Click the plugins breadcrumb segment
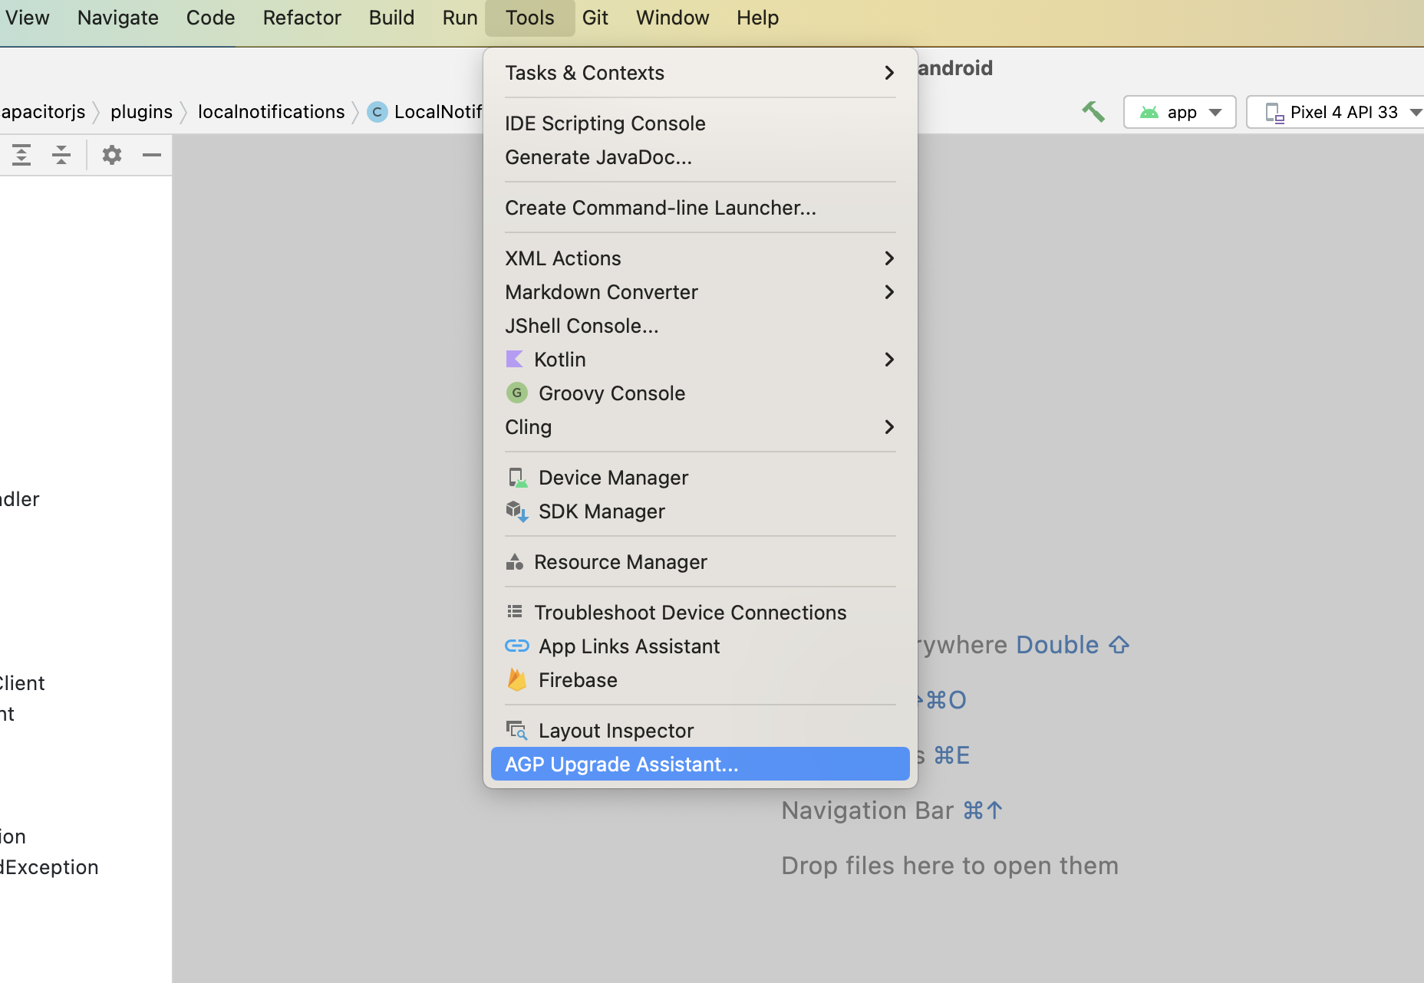This screenshot has height=983, width=1424. pos(141,112)
